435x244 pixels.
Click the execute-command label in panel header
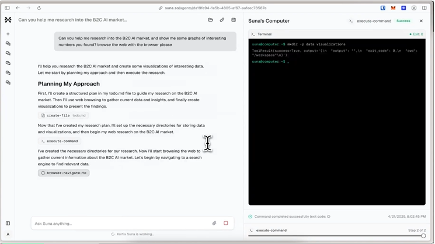[374, 21]
